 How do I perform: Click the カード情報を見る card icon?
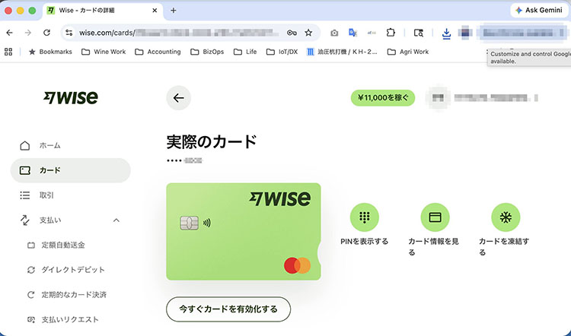435,217
